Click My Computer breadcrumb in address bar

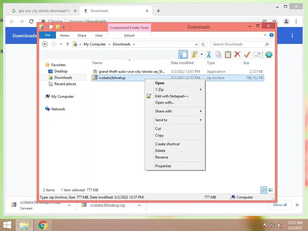pos(95,44)
